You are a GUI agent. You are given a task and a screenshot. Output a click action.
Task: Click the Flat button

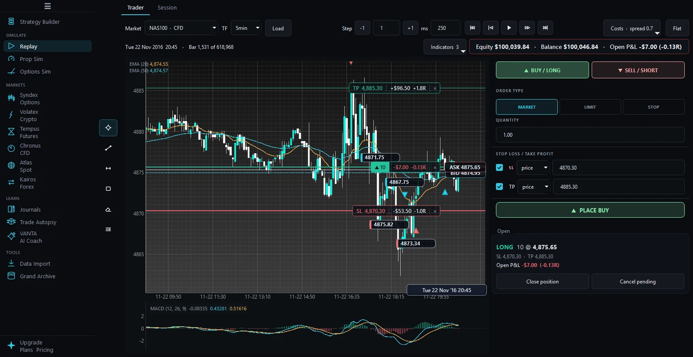pyautogui.click(x=677, y=28)
